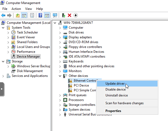
Task: Click the Performance gauge icon
Action: 13,52
